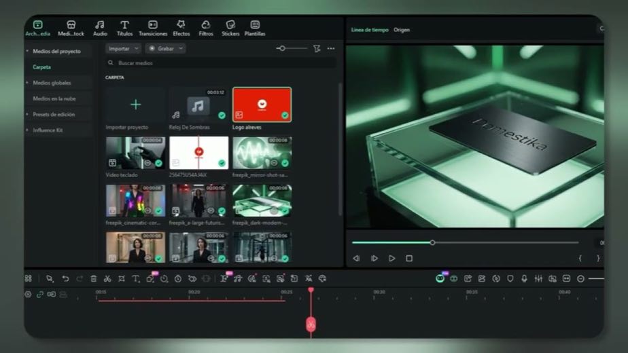
Task: Select the Crop tool icon
Action: [122, 278]
